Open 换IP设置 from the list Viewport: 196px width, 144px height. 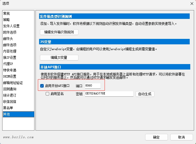(x=10, y=57)
